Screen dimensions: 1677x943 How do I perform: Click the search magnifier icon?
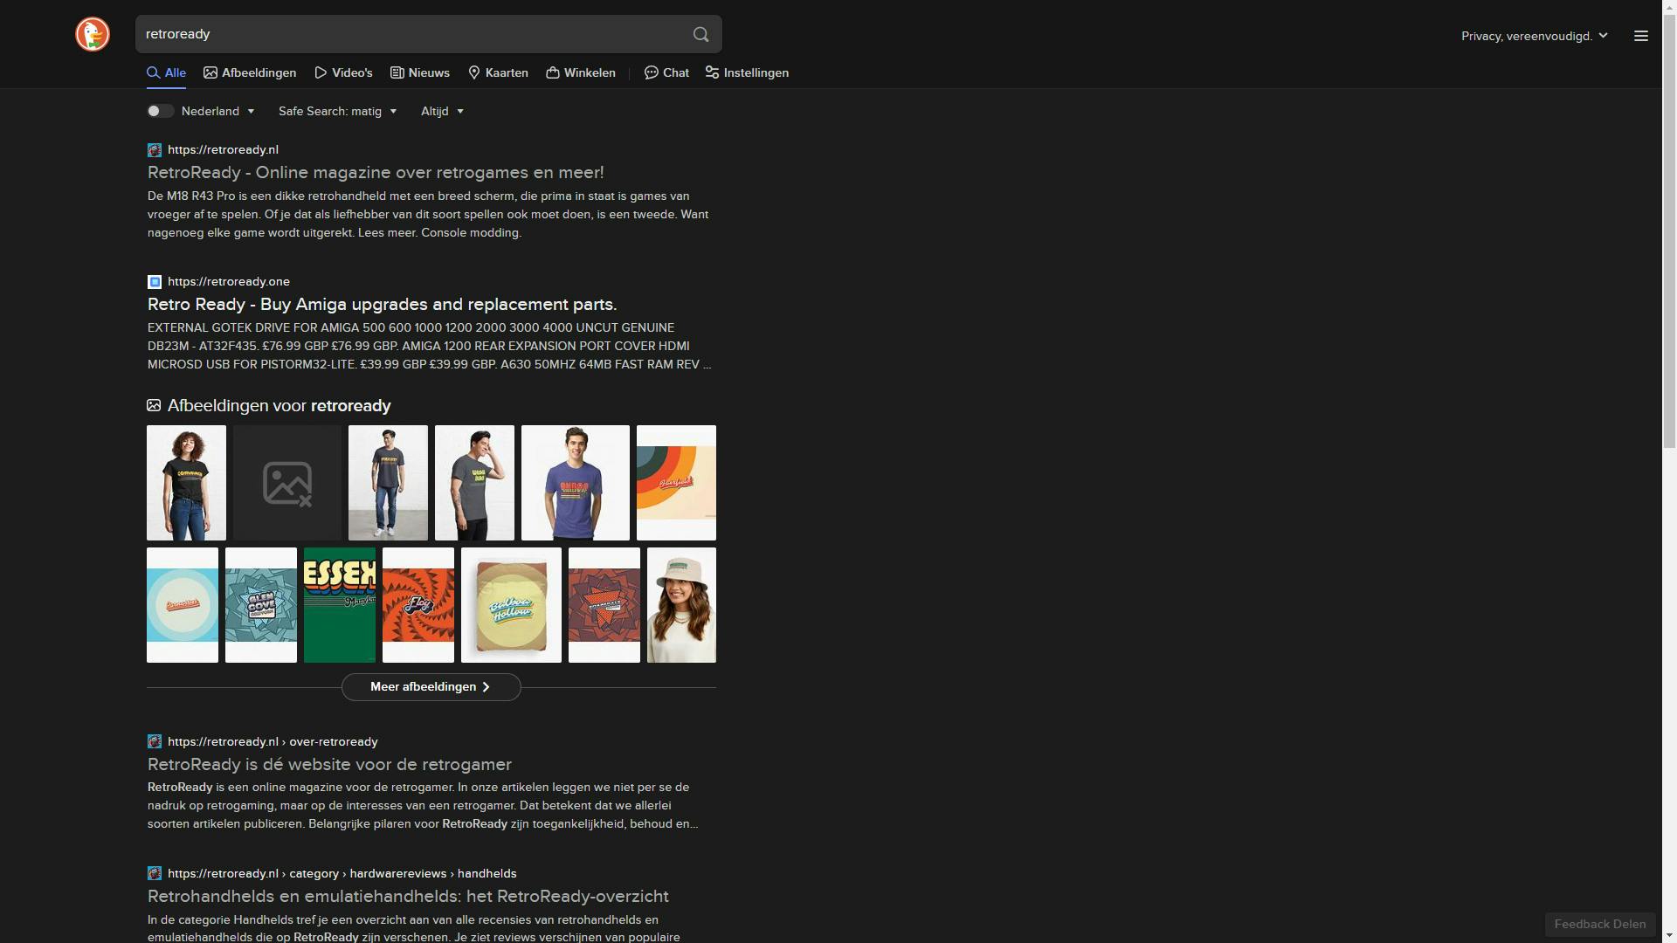700,34
